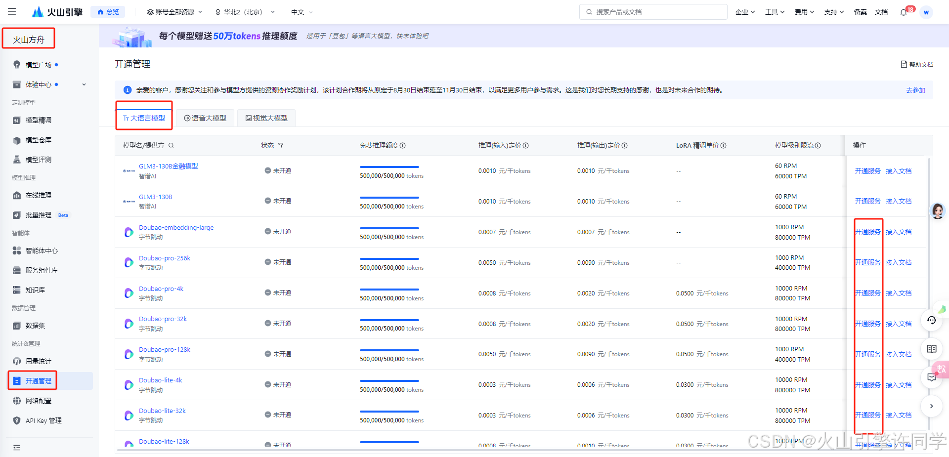Click the 数据集 sidebar icon

pyautogui.click(x=17, y=326)
